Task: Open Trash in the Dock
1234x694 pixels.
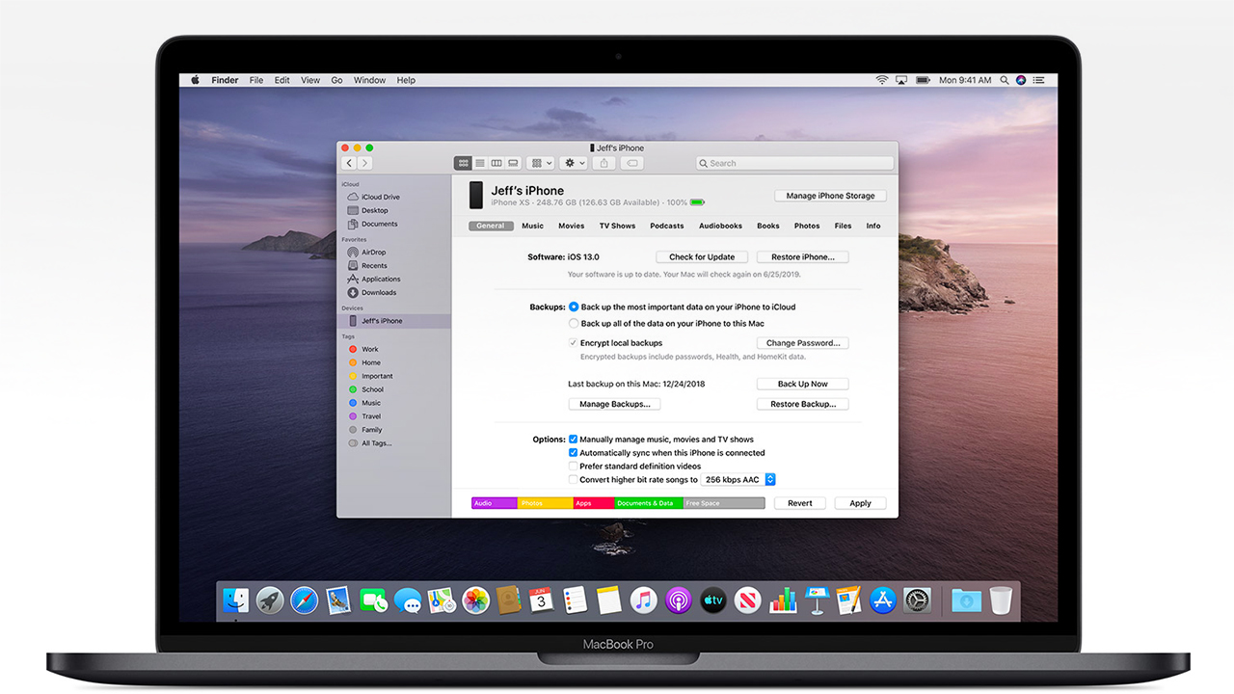Action: coord(1001,601)
